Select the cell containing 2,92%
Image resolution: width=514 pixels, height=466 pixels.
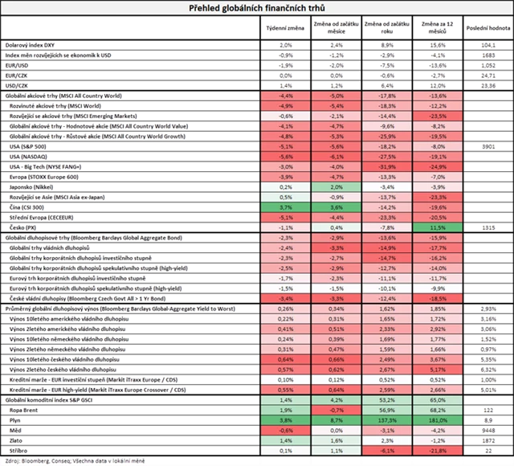point(435,329)
